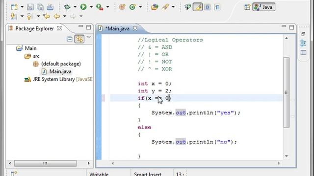Click the Next Annotation down arrow icon
The image size is (314, 176).
(x=13, y=16)
